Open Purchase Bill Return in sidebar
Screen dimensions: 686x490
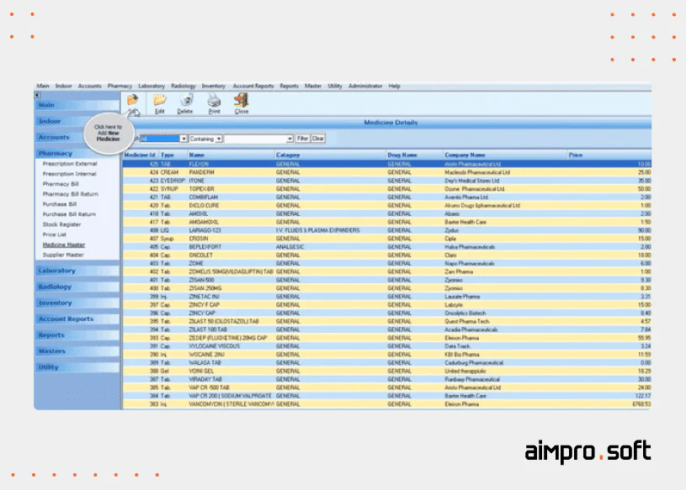click(69, 214)
